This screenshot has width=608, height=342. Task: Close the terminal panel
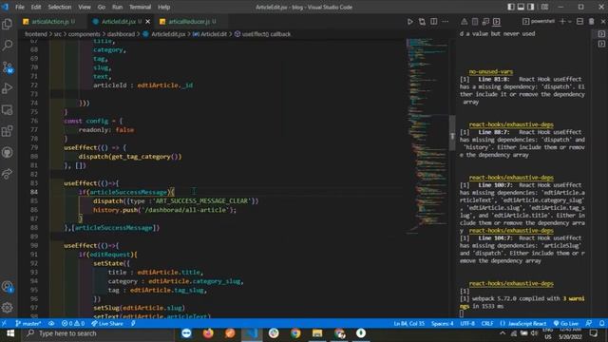[603, 22]
